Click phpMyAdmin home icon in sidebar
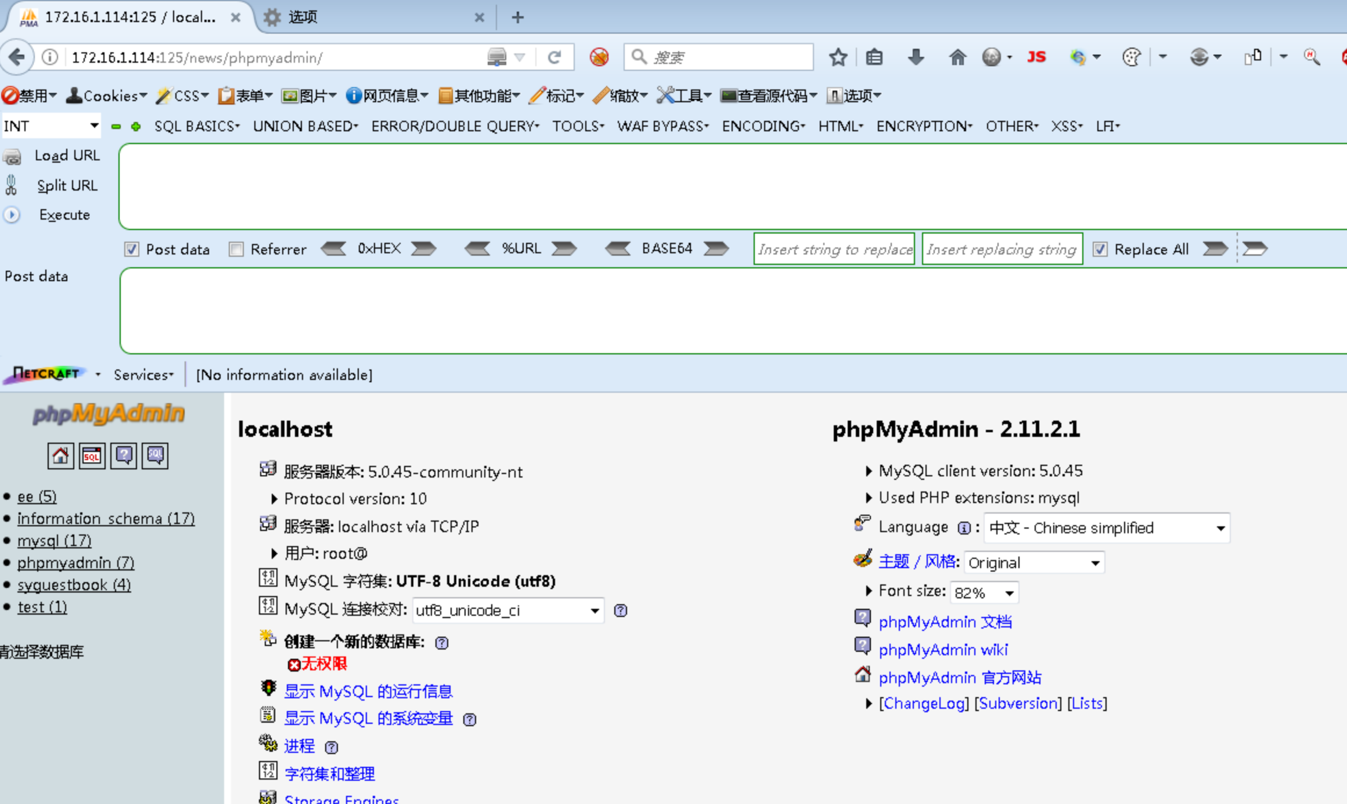 [60, 456]
